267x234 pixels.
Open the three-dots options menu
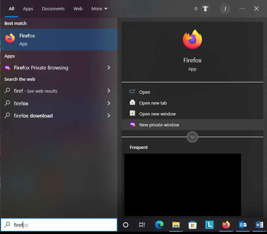(242, 9)
